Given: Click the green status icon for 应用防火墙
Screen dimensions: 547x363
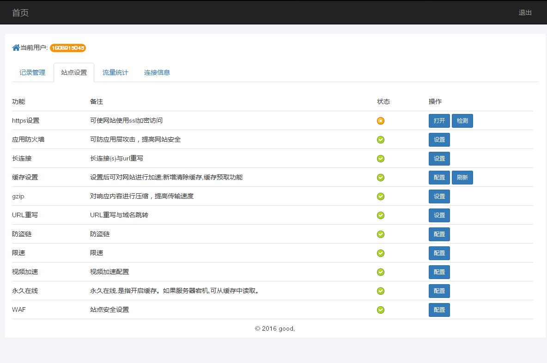Looking at the screenshot, I should click(x=380, y=139).
